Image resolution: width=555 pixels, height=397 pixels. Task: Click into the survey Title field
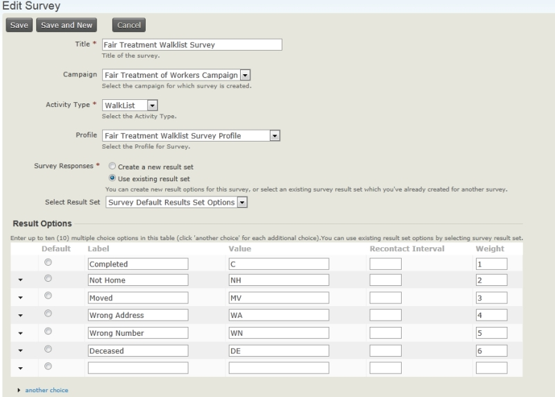tap(191, 44)
